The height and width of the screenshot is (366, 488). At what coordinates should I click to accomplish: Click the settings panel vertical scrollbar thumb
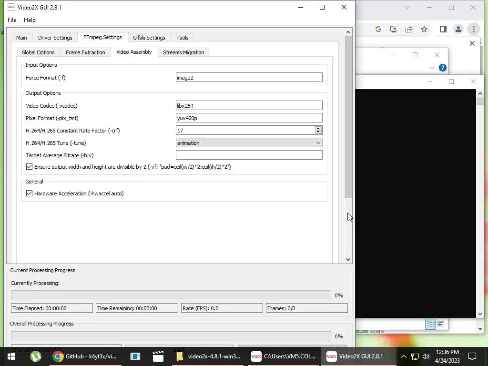[348, 117]
